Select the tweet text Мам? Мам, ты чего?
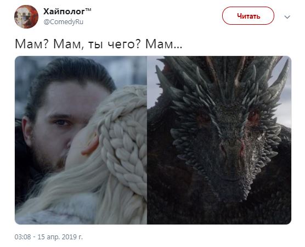This screenshot has width=305, height=247. 78,44
